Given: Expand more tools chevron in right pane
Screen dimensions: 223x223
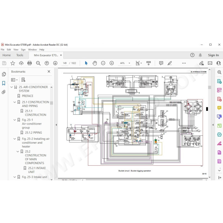Looking at the screenshot, I should point(219,170).
